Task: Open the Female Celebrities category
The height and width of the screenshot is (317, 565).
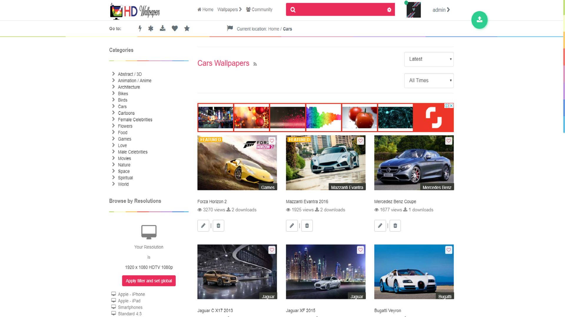Action: point(135,119)
